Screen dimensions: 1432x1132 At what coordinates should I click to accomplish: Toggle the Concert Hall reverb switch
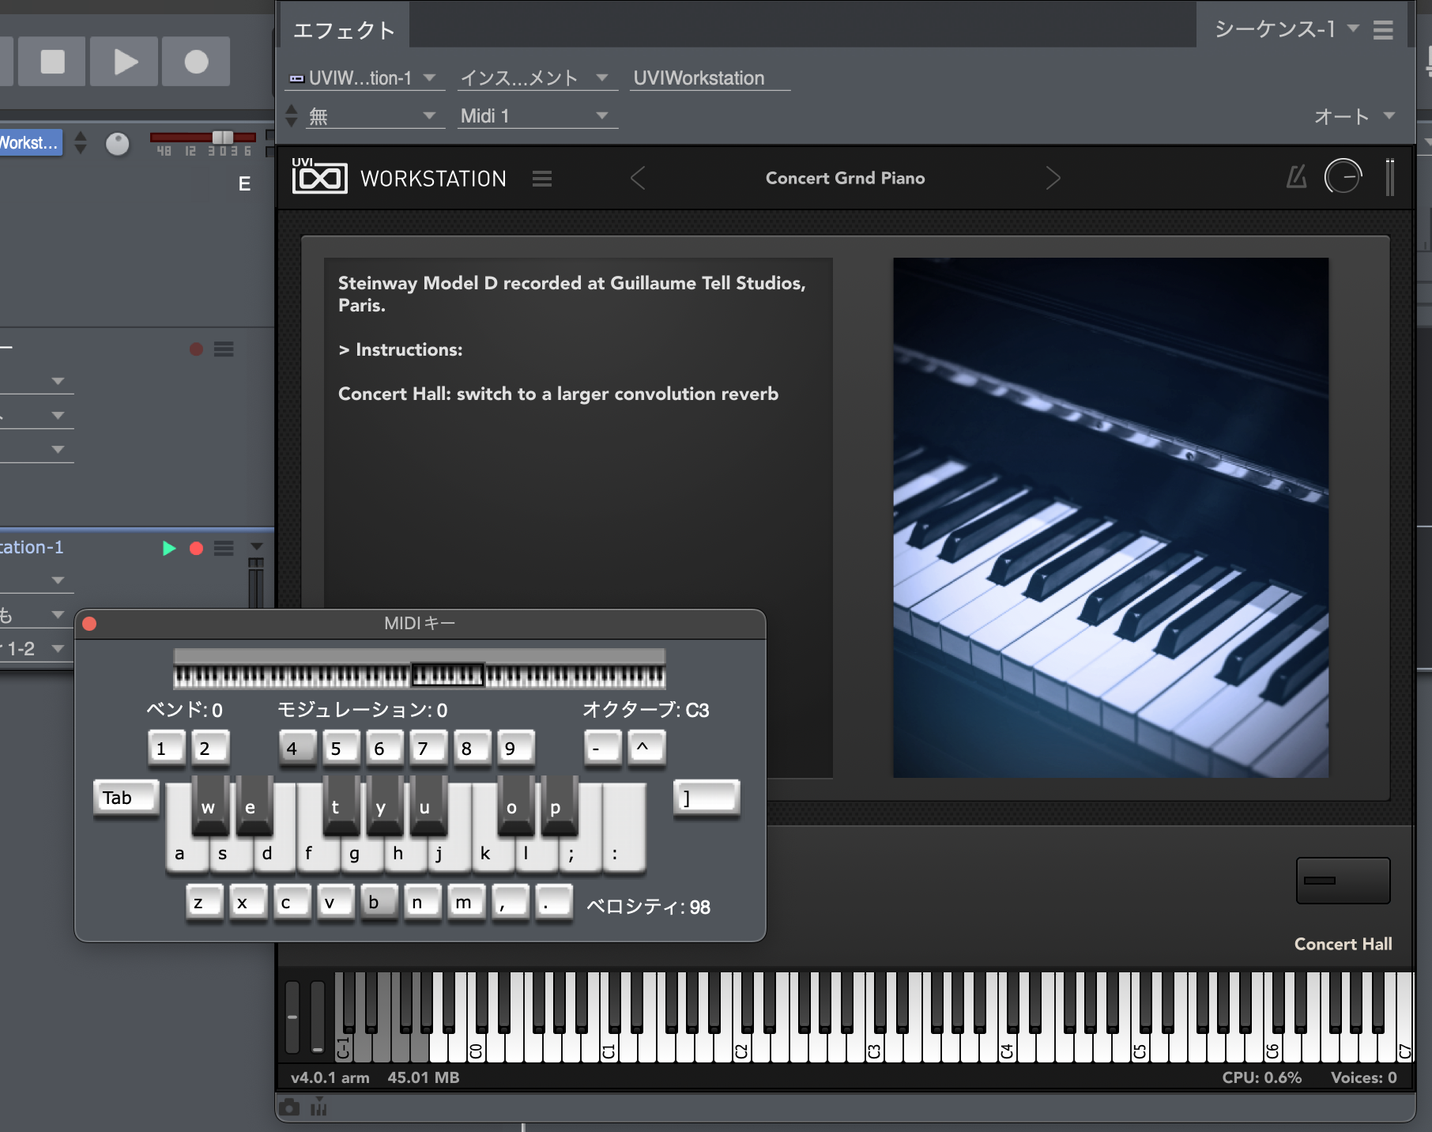[x=1343, y=880]
